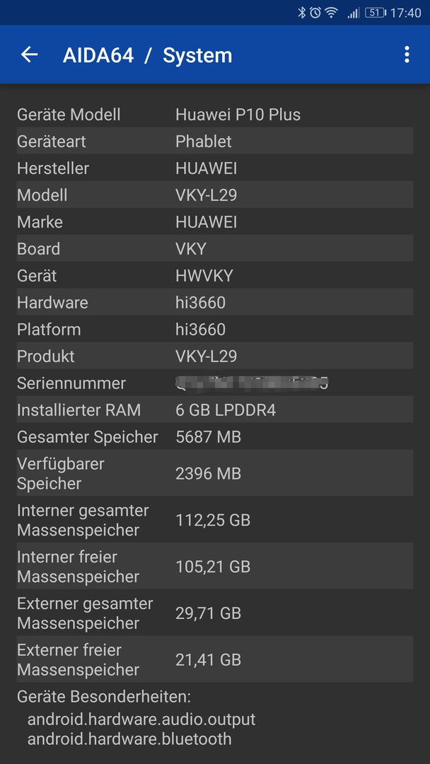Tap the Wi-Fi signal status icon
Viewport: 430px width, 764px height.
[x=332, y=13]
